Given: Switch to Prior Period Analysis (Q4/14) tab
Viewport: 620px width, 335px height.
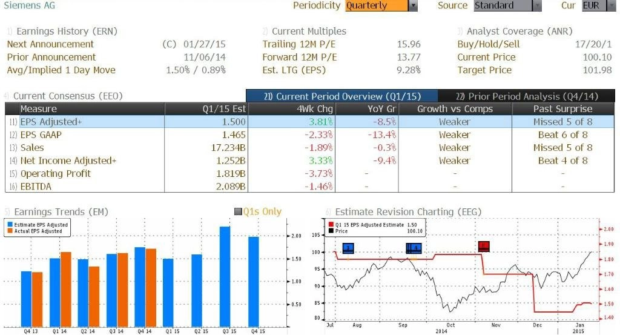Looking at the screenshot, I should tap(527, 96).
